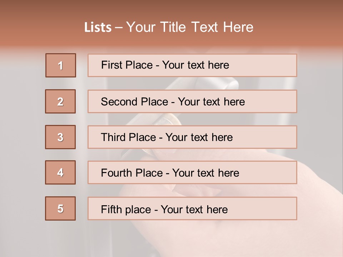
Task: Click 'Your text here' in Fifth place row
Action: [x=194, y=210]
